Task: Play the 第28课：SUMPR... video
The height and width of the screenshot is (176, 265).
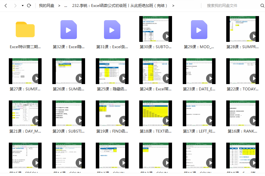Action: click(x=243, y=29)
